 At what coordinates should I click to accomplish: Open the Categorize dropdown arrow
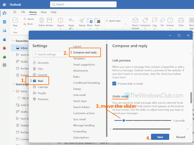point(145,29)
